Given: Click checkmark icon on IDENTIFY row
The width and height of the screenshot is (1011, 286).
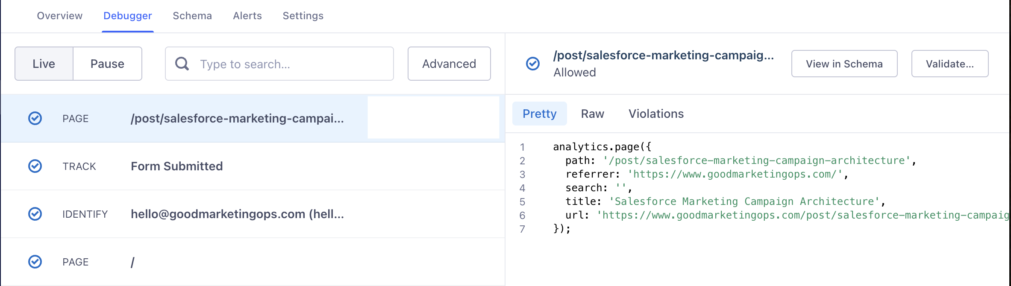Looking at the screenshot, I should tap(35, 214).
